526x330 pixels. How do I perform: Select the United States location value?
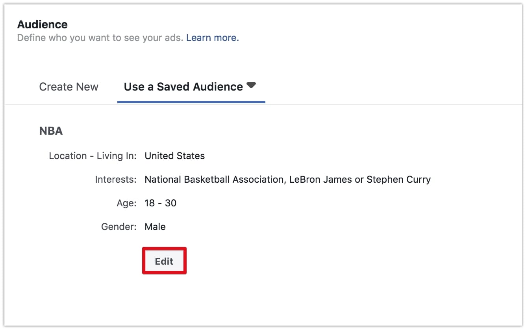point(175,156)
